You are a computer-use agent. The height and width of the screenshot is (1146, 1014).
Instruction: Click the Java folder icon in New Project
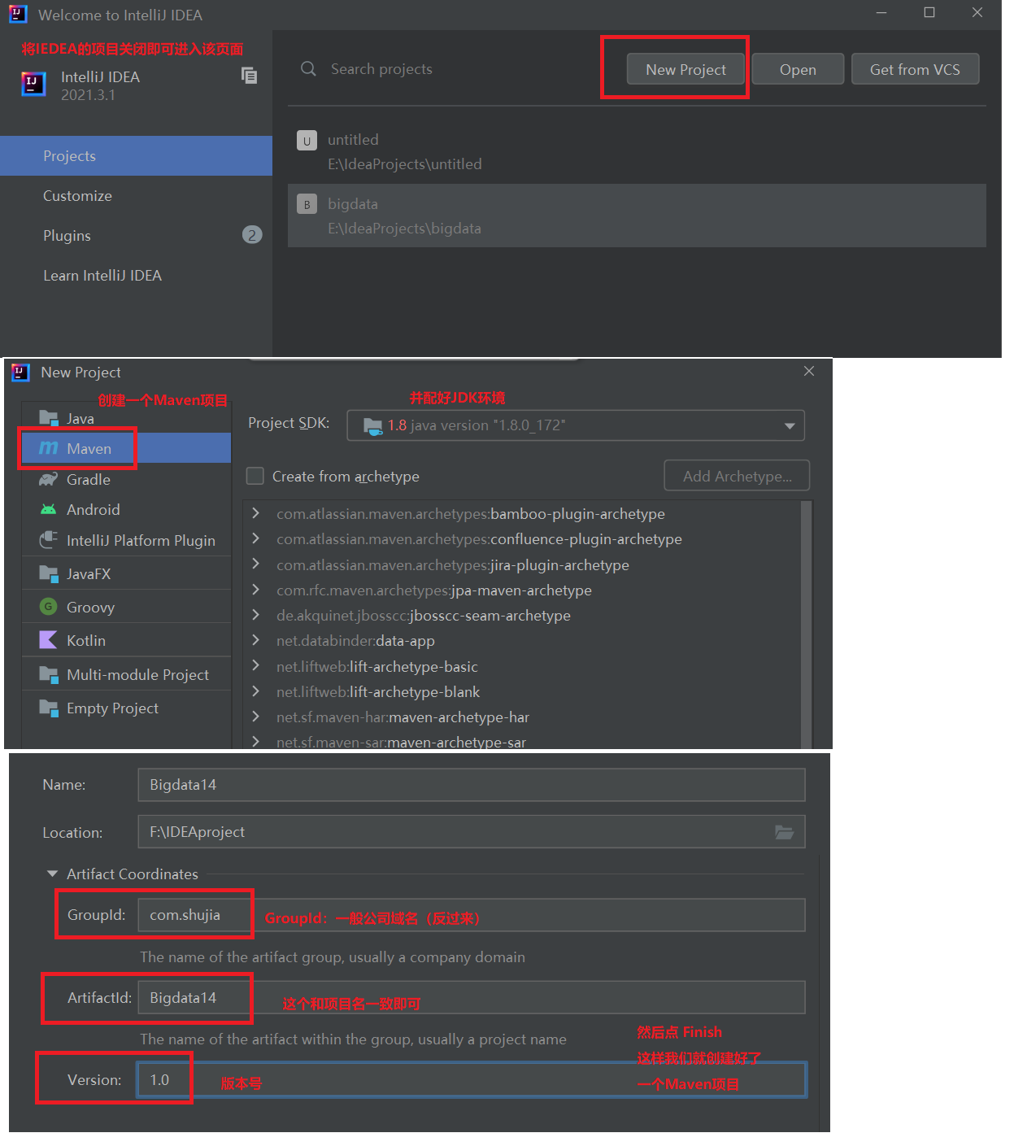(49, 418)
